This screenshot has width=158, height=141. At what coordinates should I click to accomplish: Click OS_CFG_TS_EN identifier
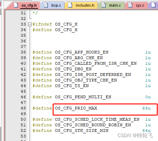click(x=72, y=86)
